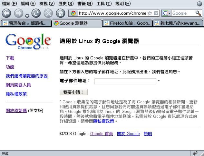The image size is (204, 156).
Task: Click the (英文版) text beside 開放原始碼
Action: 35,111
